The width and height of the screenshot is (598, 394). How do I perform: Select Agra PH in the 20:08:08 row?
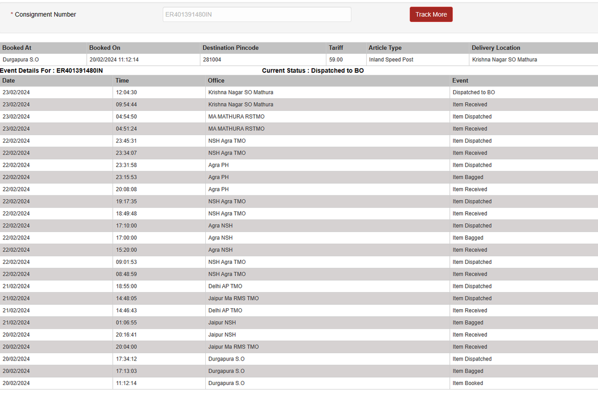coord(218,190)
